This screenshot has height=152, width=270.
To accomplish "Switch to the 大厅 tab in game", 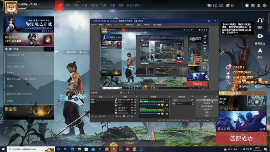I will click(59, 5).
